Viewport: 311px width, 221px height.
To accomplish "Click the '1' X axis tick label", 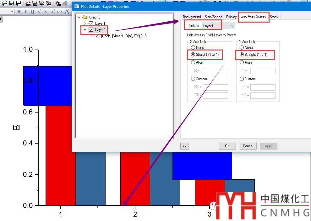I will (61, 214).
